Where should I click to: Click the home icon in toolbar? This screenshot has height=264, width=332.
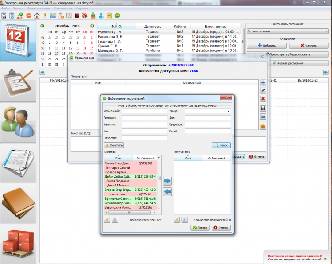point(36,16)
